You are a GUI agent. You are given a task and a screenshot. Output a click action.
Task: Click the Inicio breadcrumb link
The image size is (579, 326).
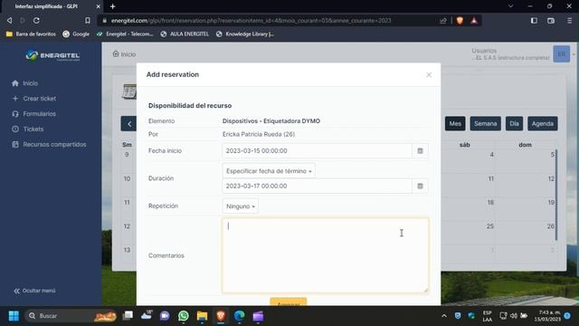125,54
